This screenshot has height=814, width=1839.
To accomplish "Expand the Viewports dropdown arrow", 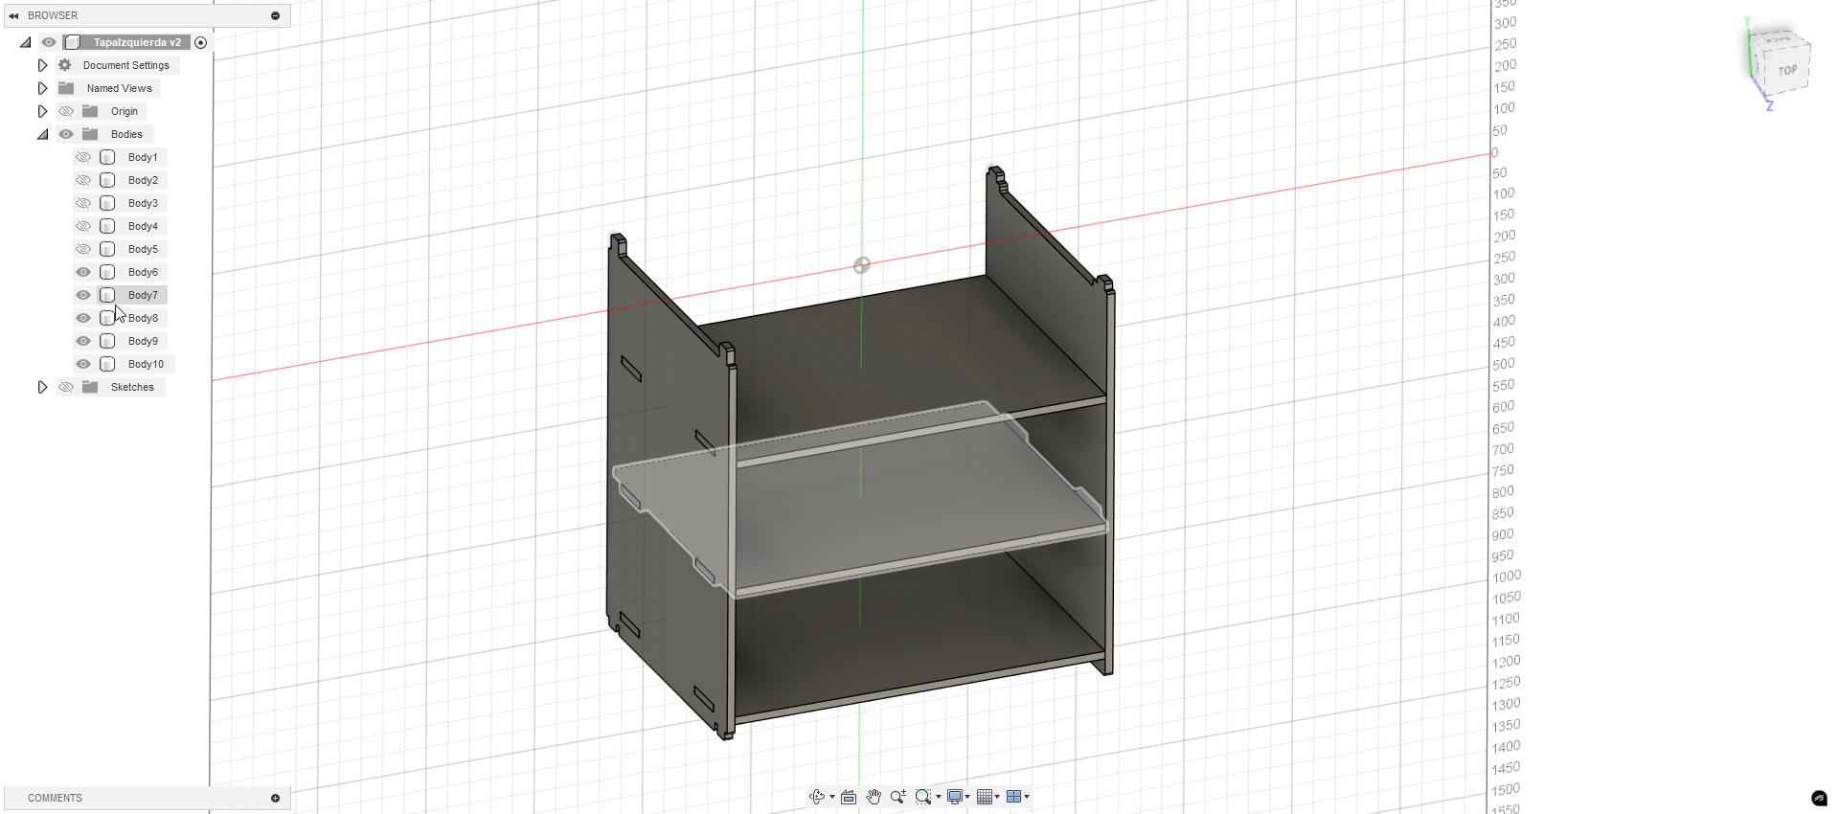I will click(x=1027, y=797).
